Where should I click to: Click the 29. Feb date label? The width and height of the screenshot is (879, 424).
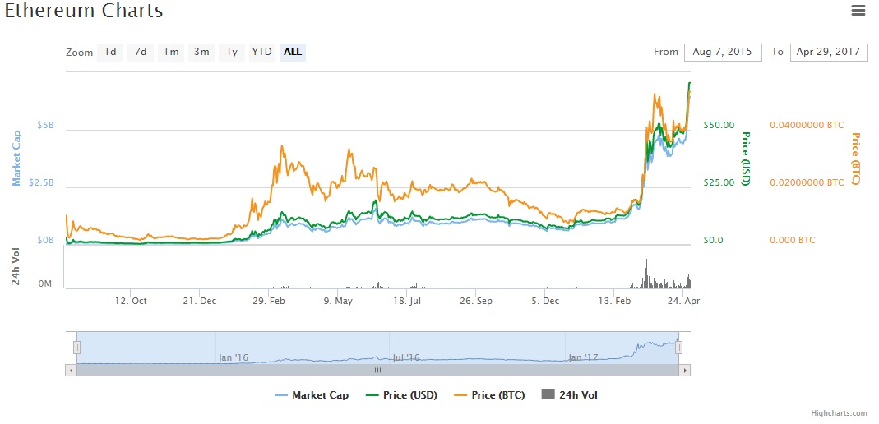coord(269,301)
